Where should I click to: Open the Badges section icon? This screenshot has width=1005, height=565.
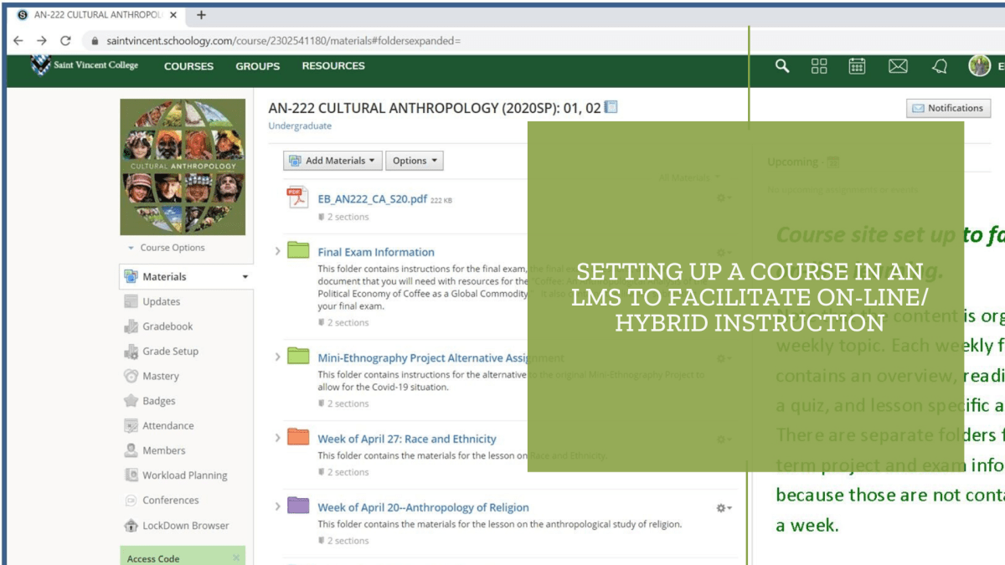(x=132, y=400)
